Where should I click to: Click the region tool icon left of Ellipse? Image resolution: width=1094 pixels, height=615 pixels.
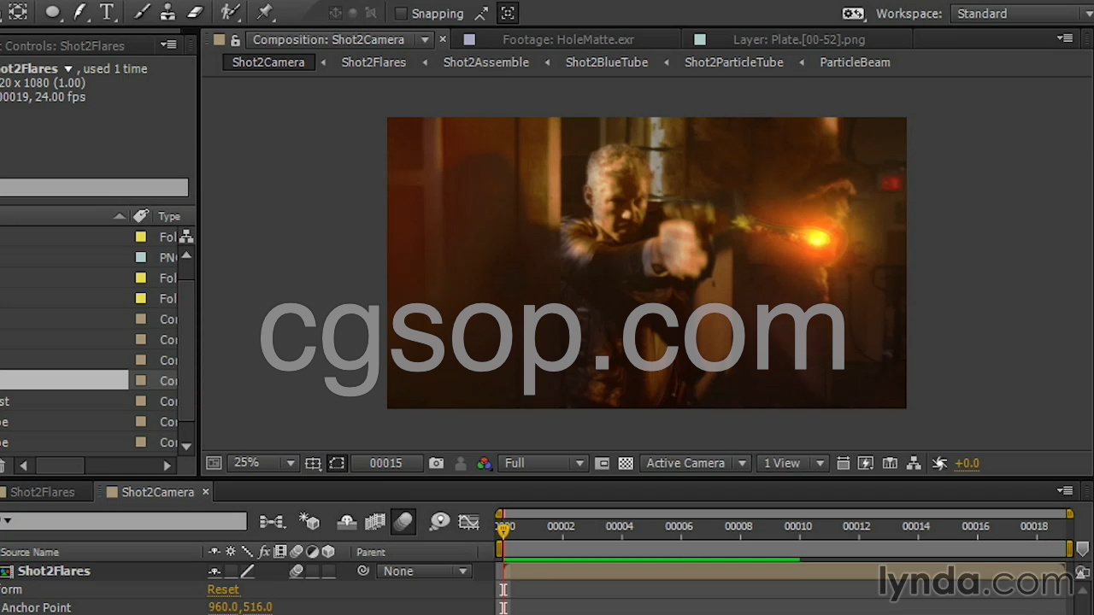[17, 12]
